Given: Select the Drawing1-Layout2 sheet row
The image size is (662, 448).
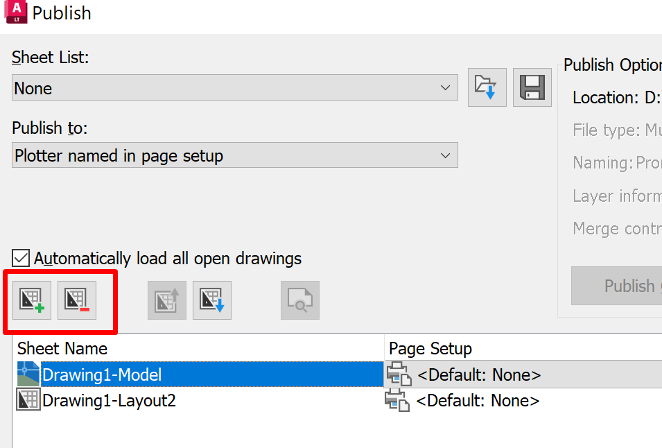Looking at the screenshot, I should pos(208,400).
